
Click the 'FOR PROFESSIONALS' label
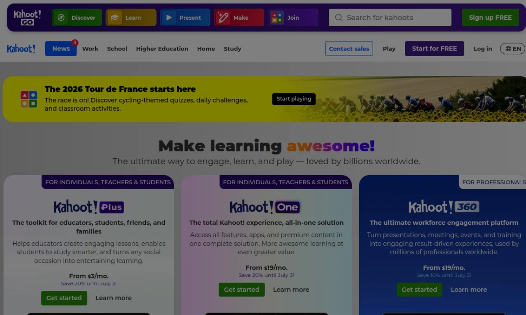494,182
